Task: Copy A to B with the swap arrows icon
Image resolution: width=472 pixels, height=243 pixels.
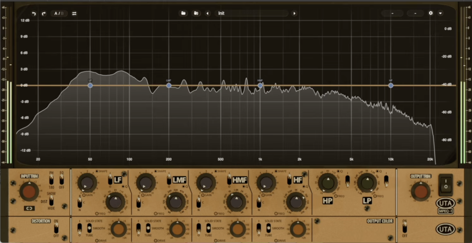Action: (74, 14)
